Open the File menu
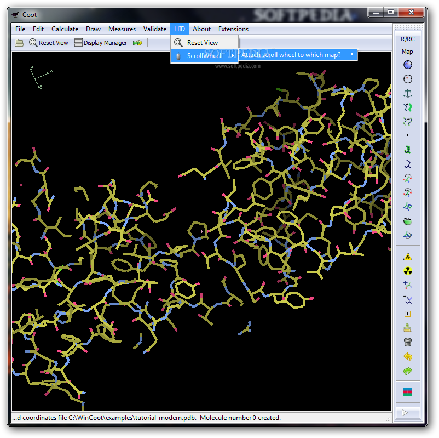The height and width of the screenshot is (438, 439). click(x=20, y=29)
